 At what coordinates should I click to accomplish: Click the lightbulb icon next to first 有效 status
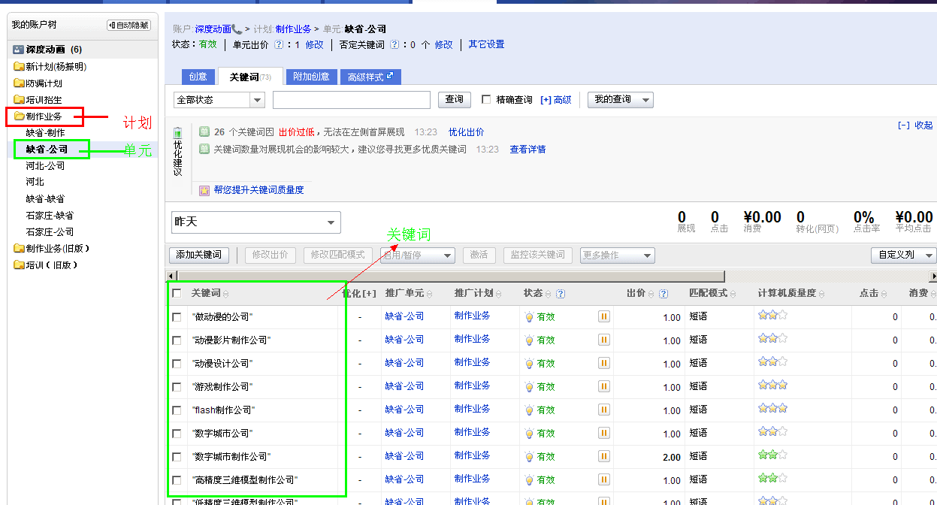[x=528, y=316]
